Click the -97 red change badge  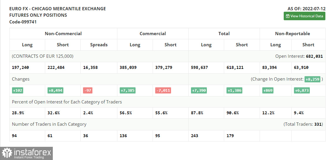pyautogui.click(x=87, y=91)
